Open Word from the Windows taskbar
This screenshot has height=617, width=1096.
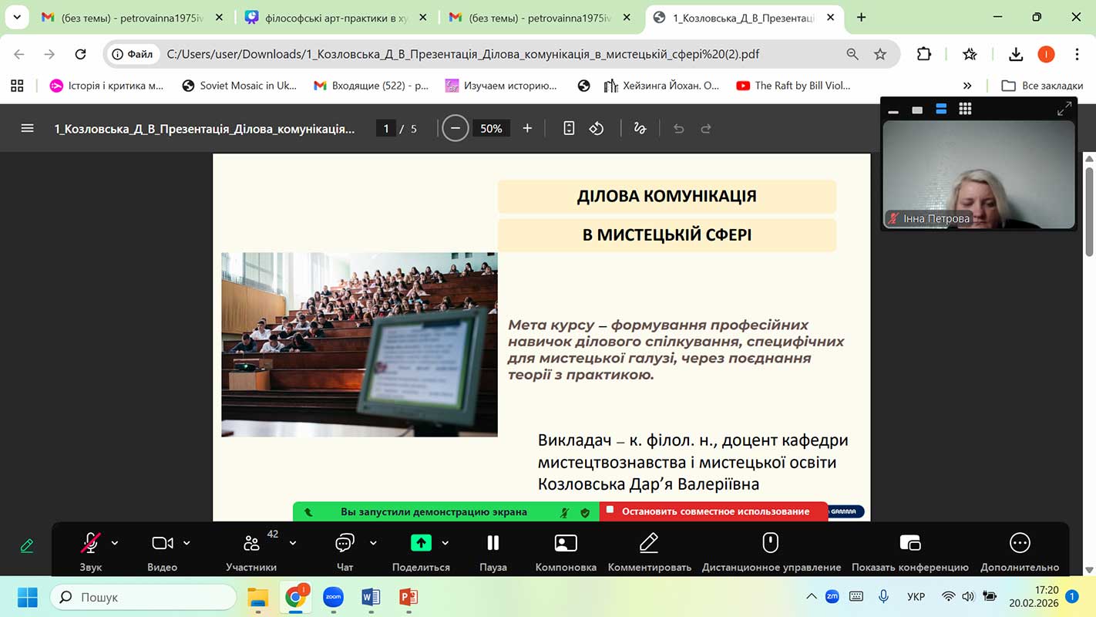371,597
